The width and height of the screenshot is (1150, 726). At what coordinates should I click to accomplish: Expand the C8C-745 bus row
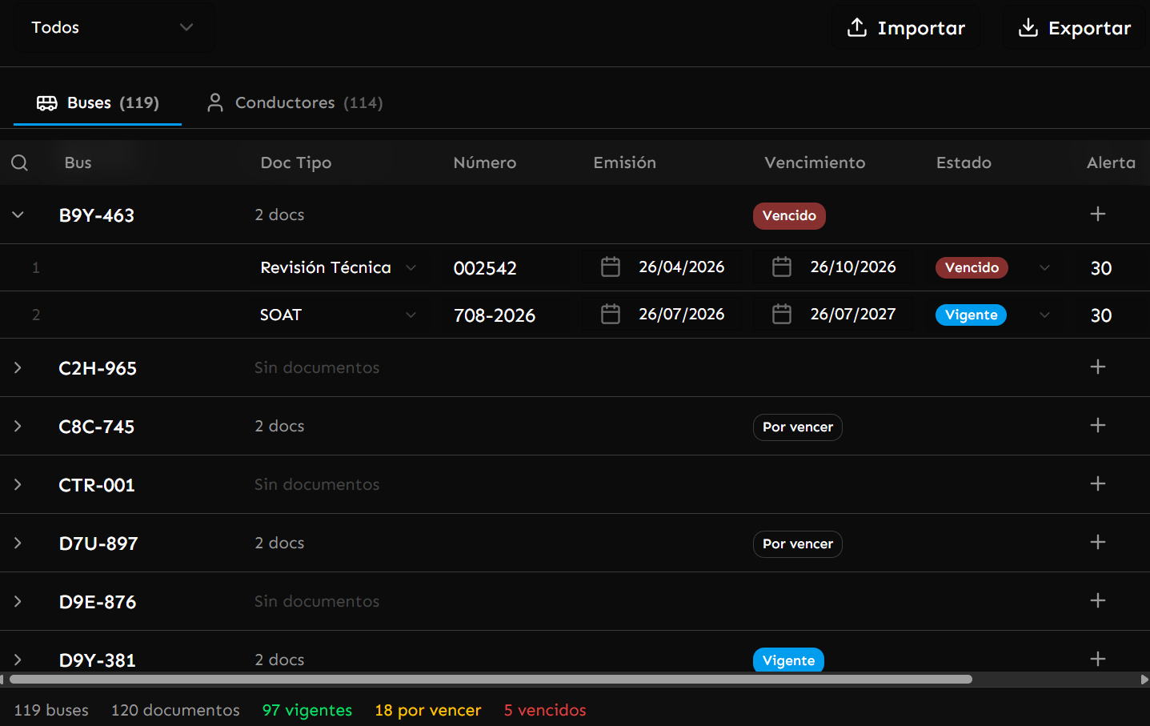click(x=18, y=426)
